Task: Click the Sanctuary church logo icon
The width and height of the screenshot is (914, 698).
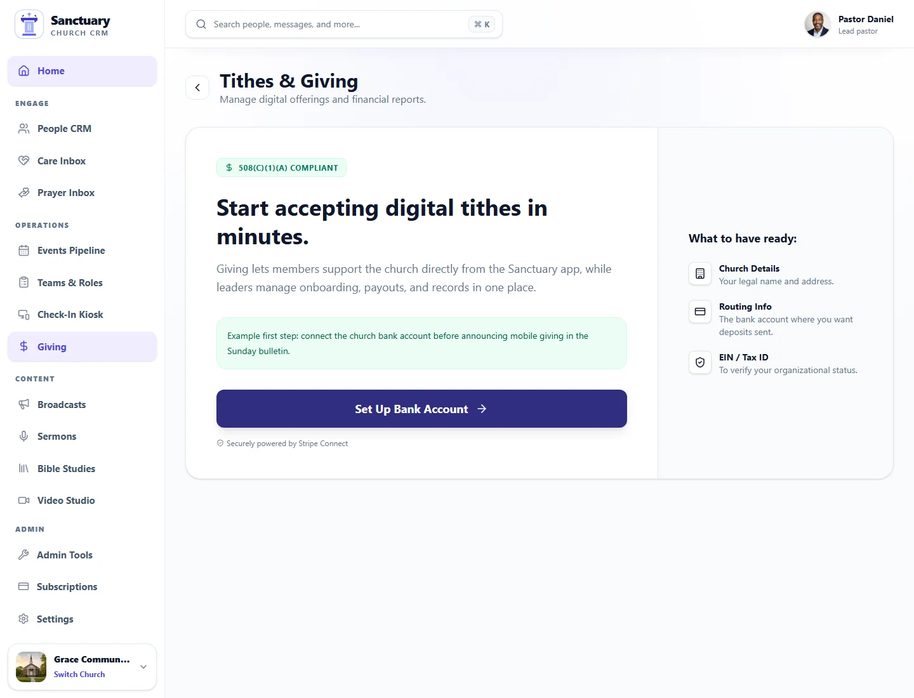Action: (x=29, y=24)
